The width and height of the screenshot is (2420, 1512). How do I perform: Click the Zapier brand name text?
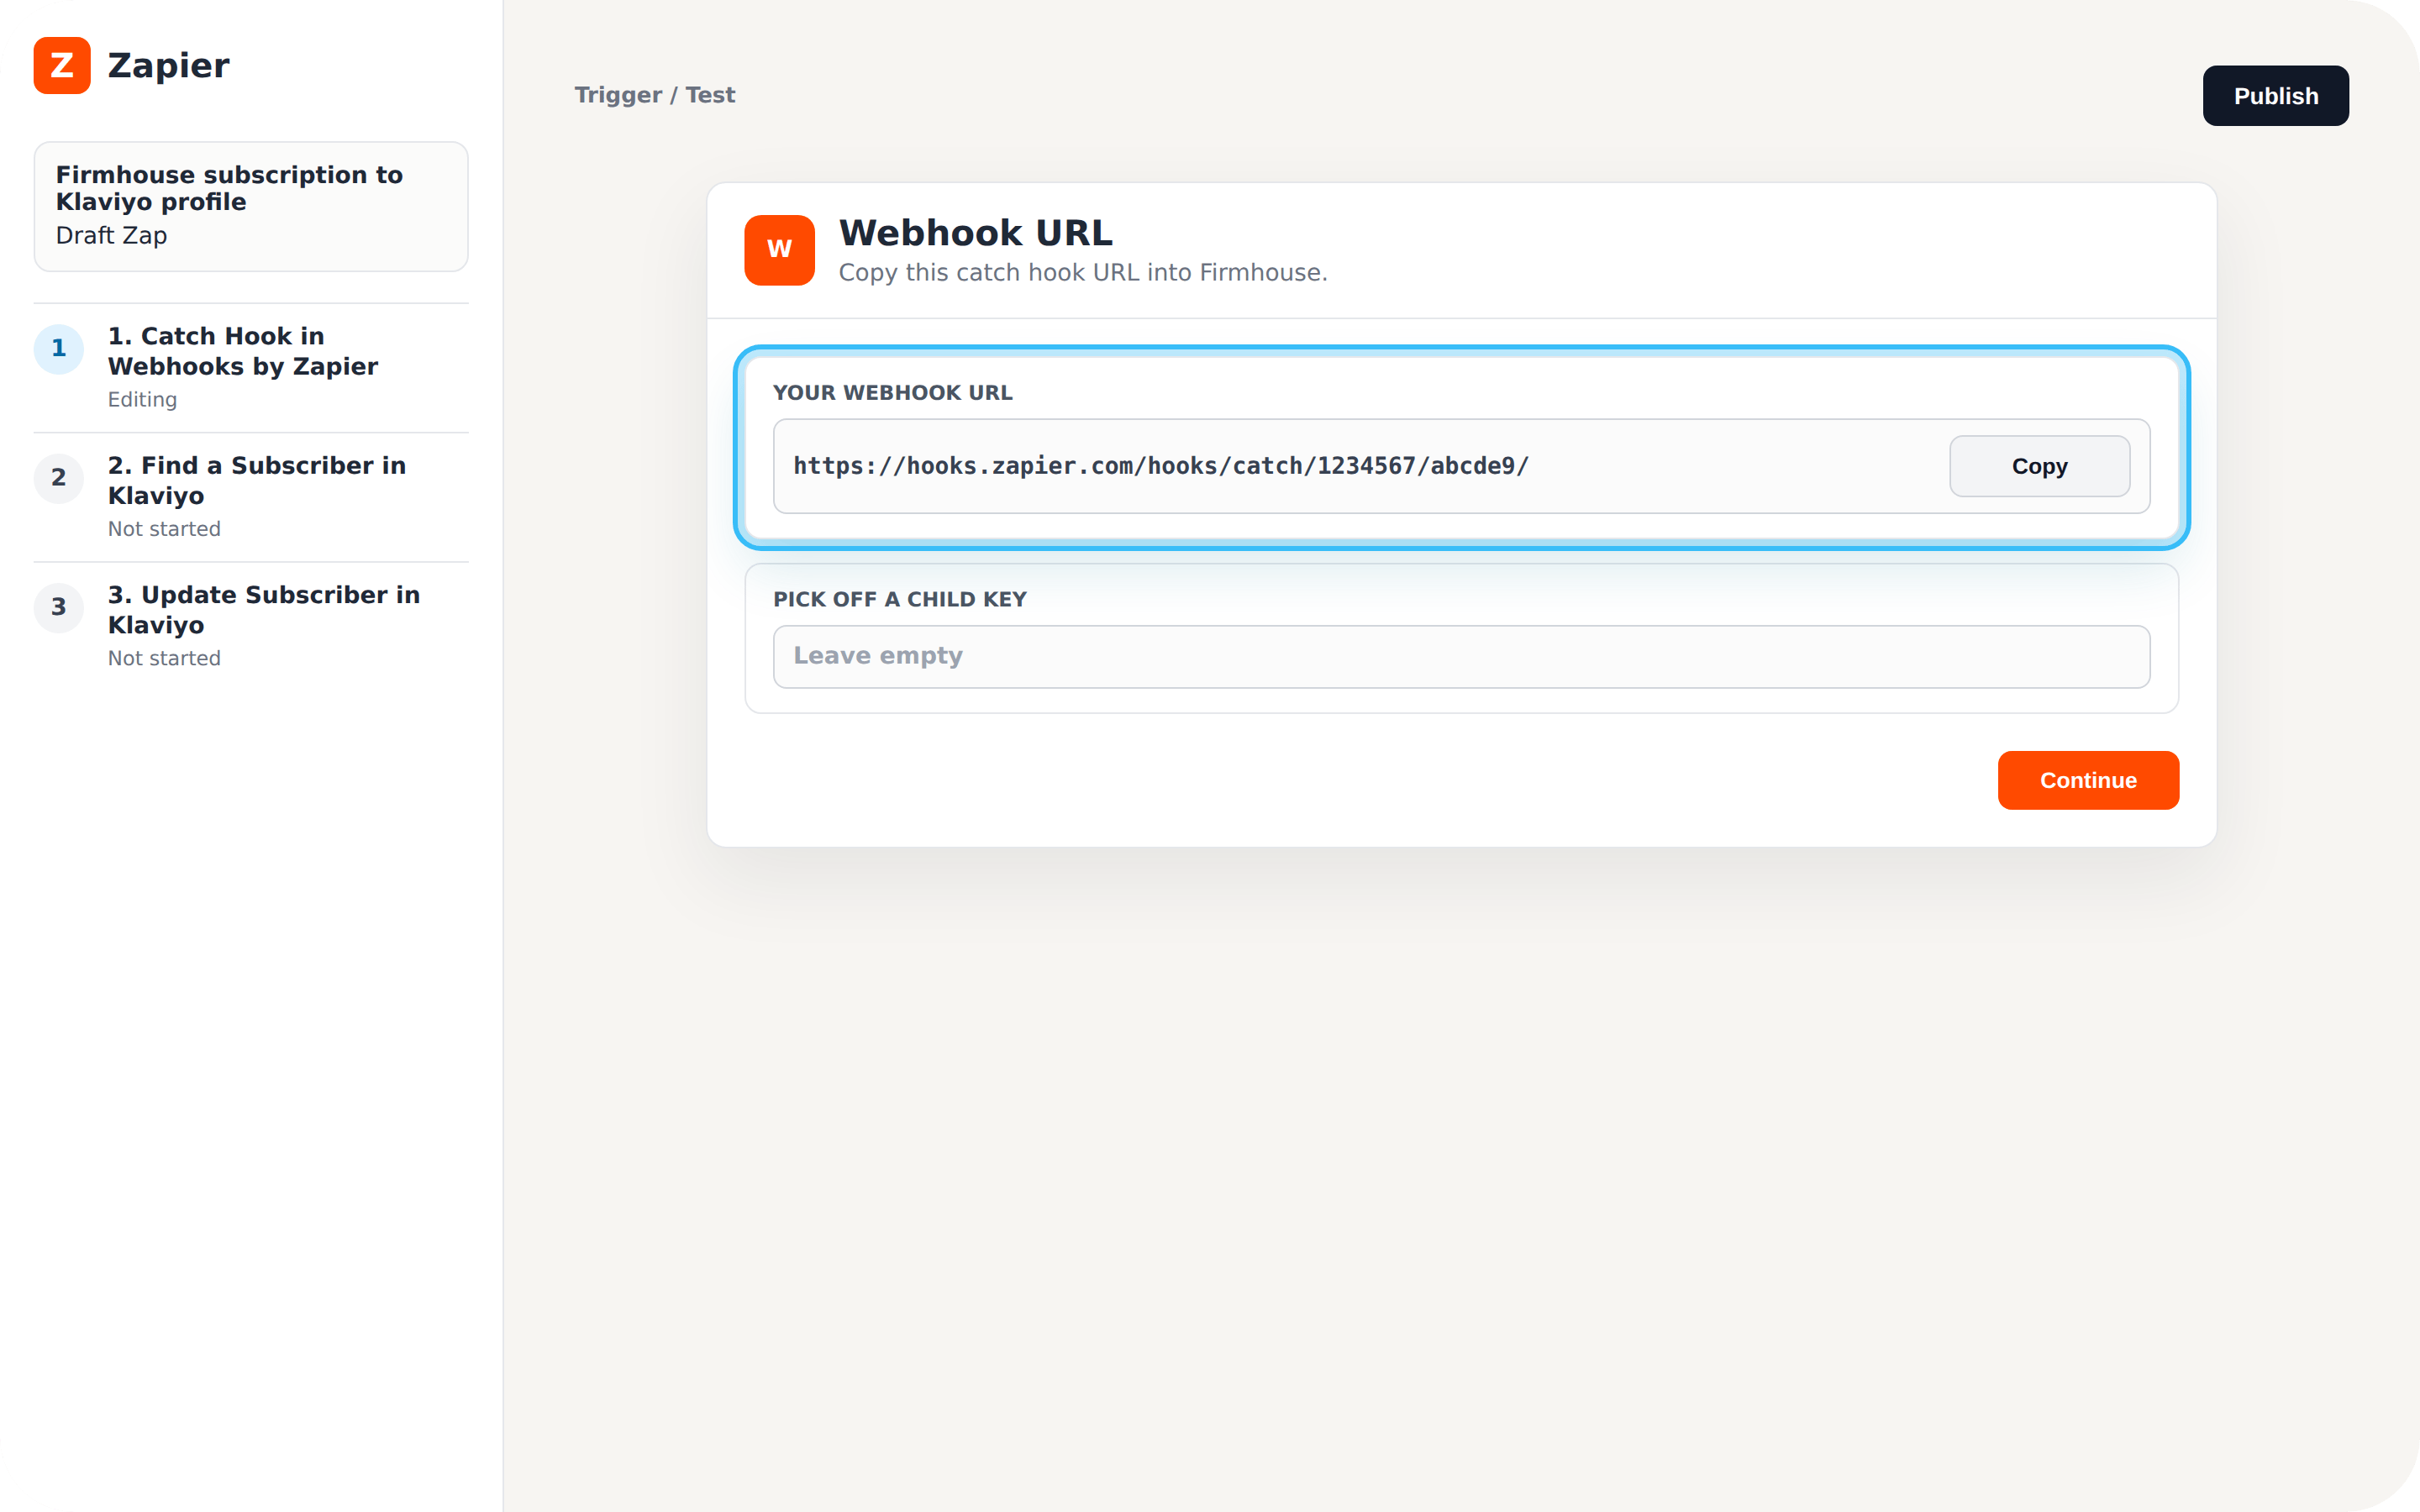[168, 66]
